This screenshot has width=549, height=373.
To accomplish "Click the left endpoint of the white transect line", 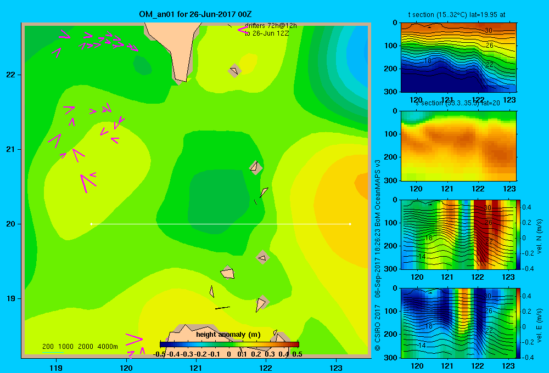I will [x=91, y=224].
